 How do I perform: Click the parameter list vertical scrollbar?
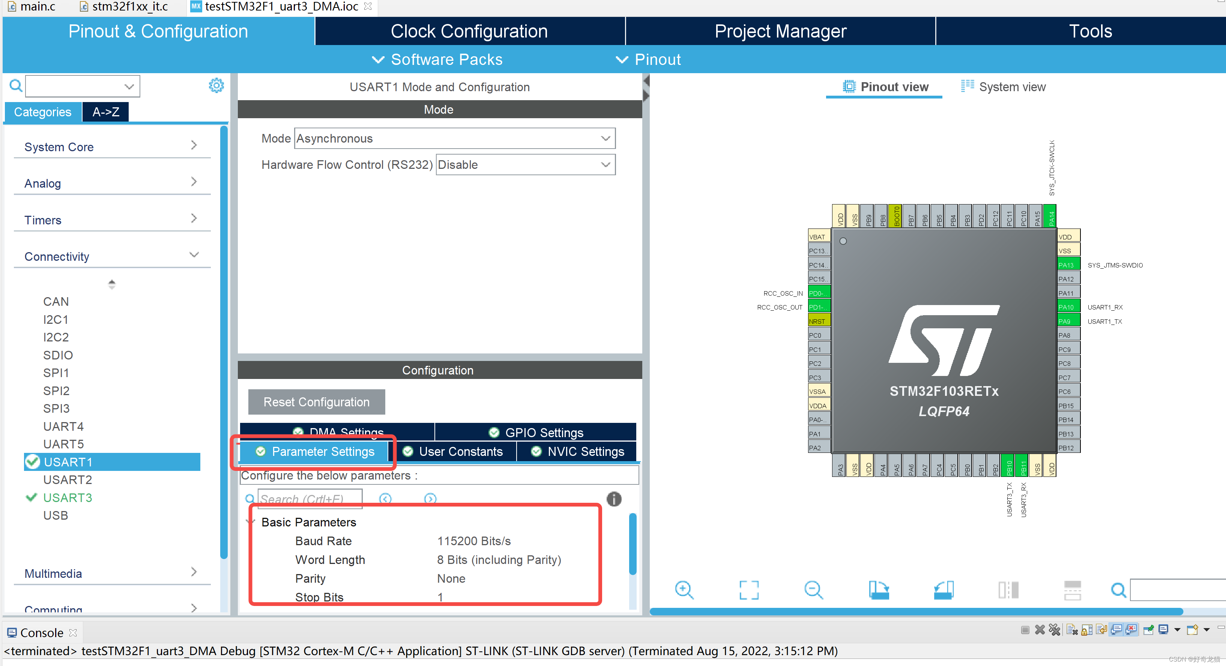633,544
